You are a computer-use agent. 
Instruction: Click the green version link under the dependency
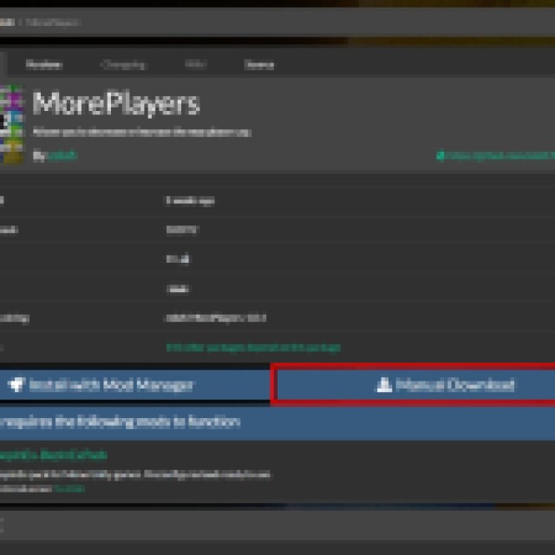[x=69, y=488]
